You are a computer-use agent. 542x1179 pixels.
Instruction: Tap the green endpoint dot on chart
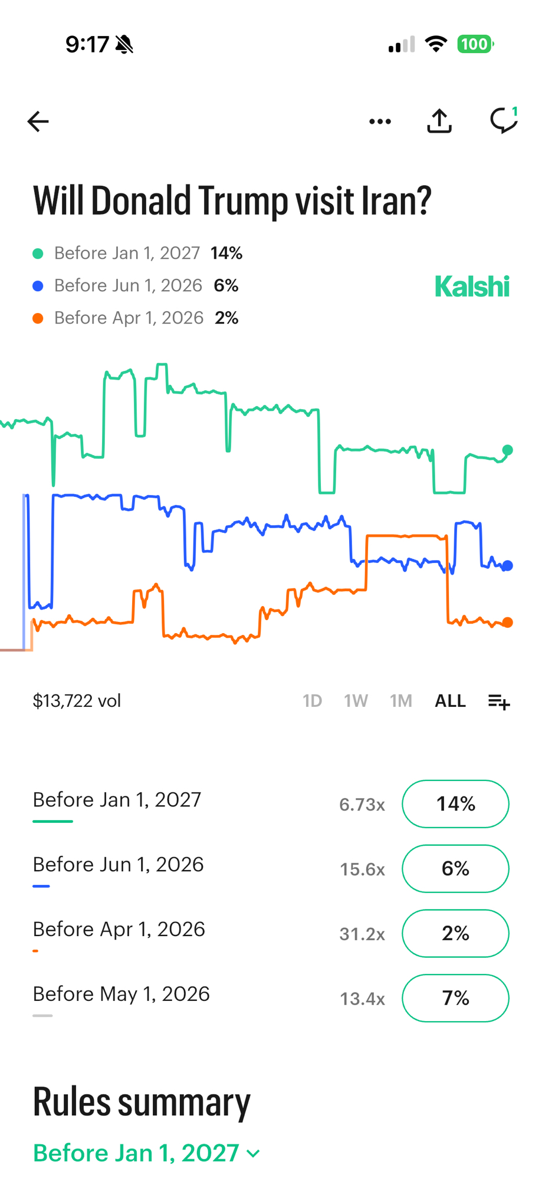click(507, 450)
